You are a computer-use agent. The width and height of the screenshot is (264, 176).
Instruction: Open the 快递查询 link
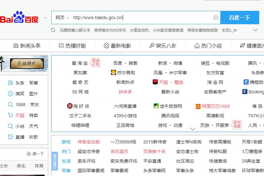[218, 161]
